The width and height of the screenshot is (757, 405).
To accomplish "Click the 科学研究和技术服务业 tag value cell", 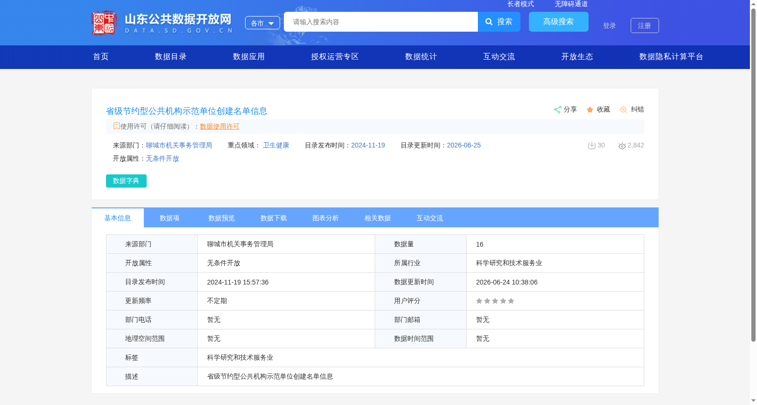I will click(x=421, y=358).
